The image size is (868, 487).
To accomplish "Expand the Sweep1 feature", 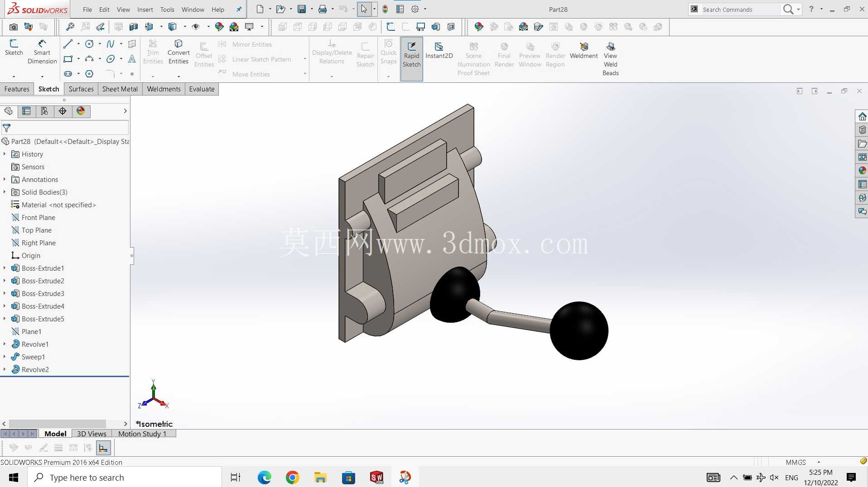I will point(5,357).
